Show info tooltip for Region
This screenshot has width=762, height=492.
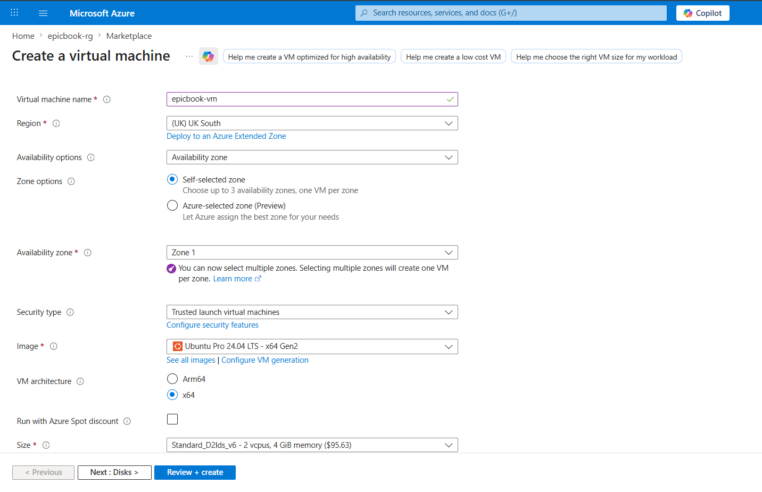coord(56,123)
